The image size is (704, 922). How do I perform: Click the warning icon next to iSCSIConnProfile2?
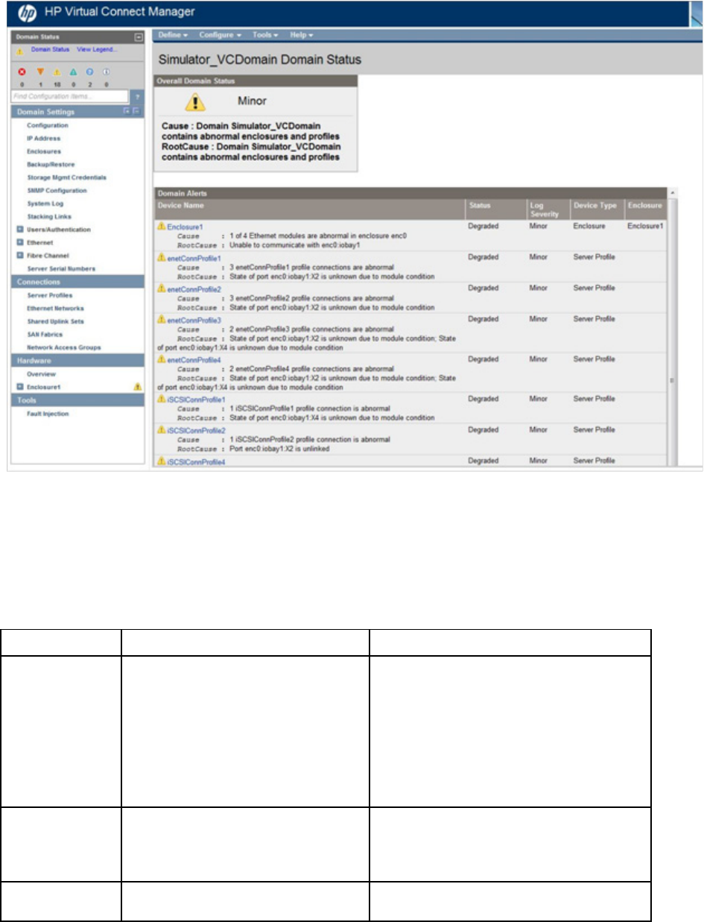[161, 431]
